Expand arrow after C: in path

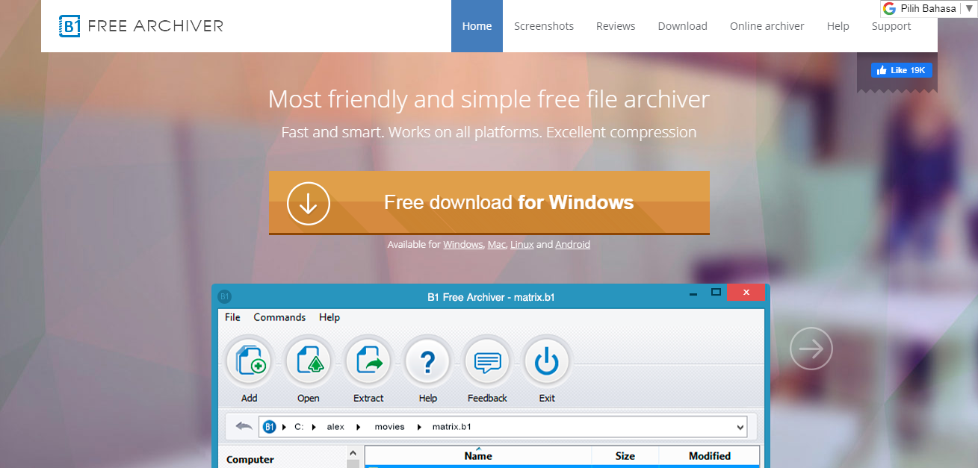(x=313, y=427)
